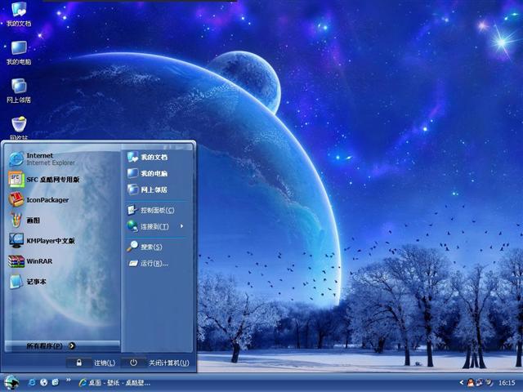Expand the 连接到(T) submenu arrow
Viewport: 523px width, 392px height.
181,226
